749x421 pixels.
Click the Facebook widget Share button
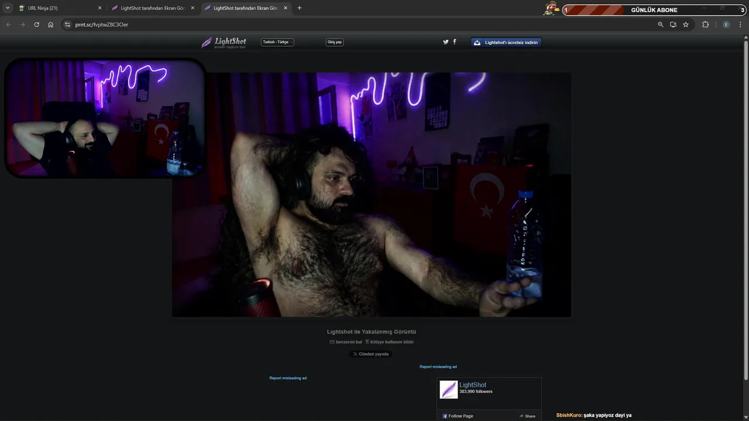point(527,416)
